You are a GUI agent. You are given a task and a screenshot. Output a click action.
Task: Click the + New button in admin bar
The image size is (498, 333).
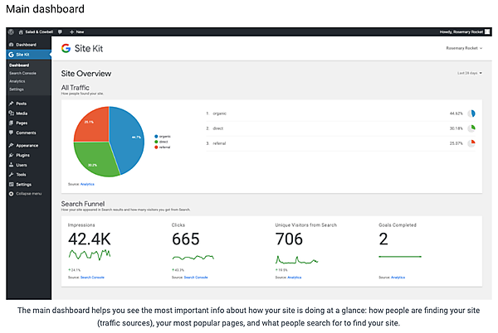click(79, 31)
